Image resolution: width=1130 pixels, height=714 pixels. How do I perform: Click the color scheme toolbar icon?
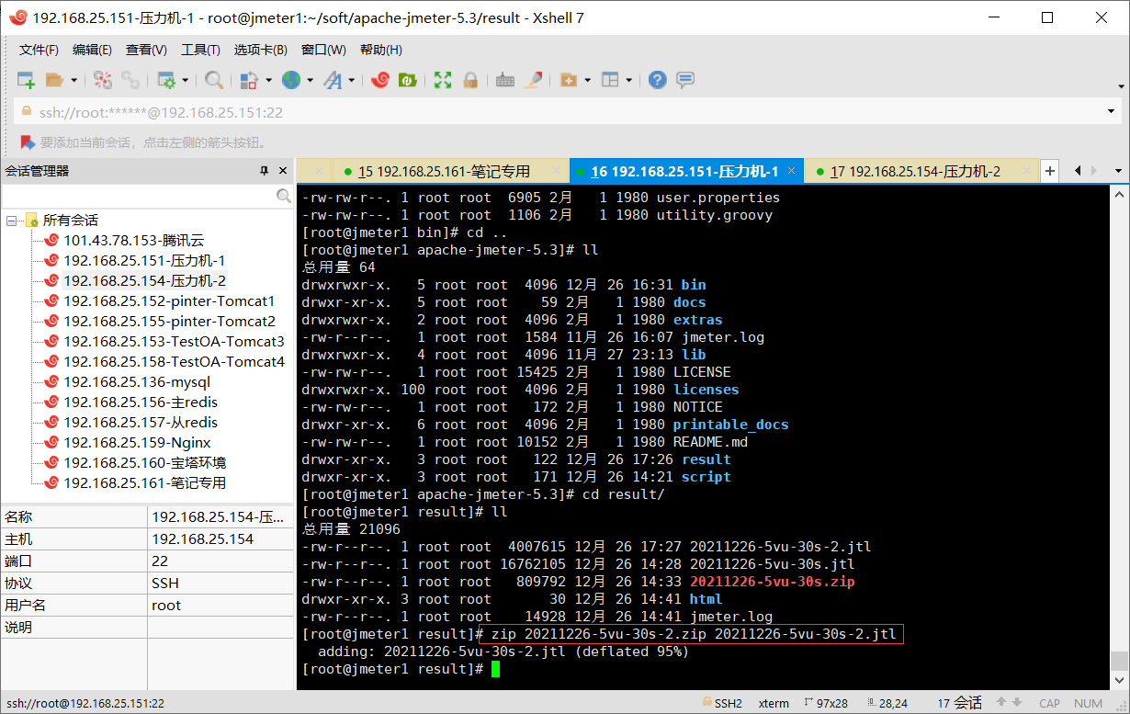point(249,81)
